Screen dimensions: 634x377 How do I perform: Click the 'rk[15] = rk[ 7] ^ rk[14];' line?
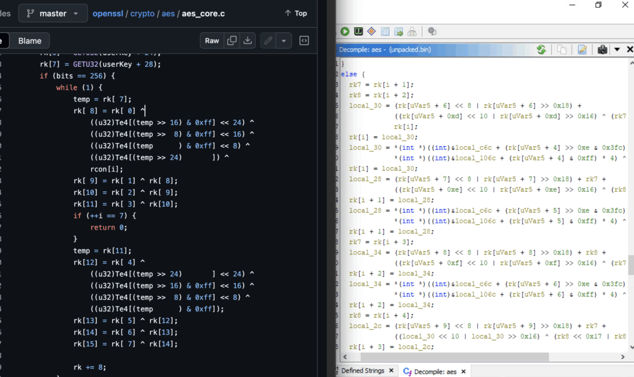click(x=125, y=344)
